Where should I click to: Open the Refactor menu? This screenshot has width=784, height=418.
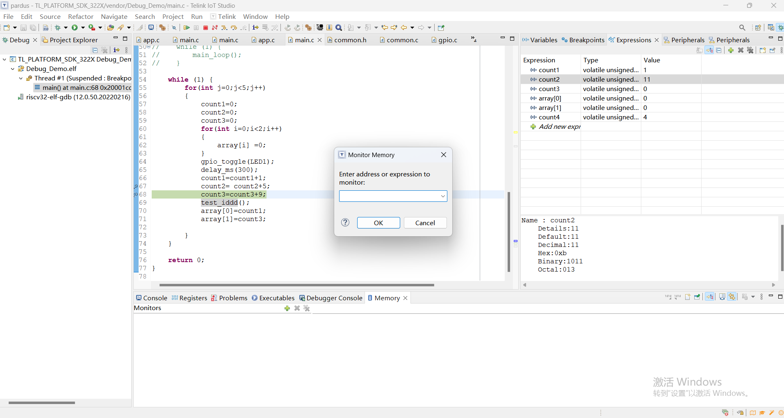(x=81, y=16)
